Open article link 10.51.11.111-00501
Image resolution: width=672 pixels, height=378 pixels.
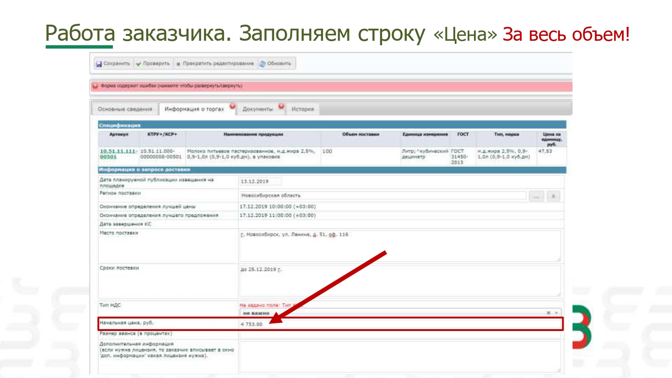click(x=118, y=154)
